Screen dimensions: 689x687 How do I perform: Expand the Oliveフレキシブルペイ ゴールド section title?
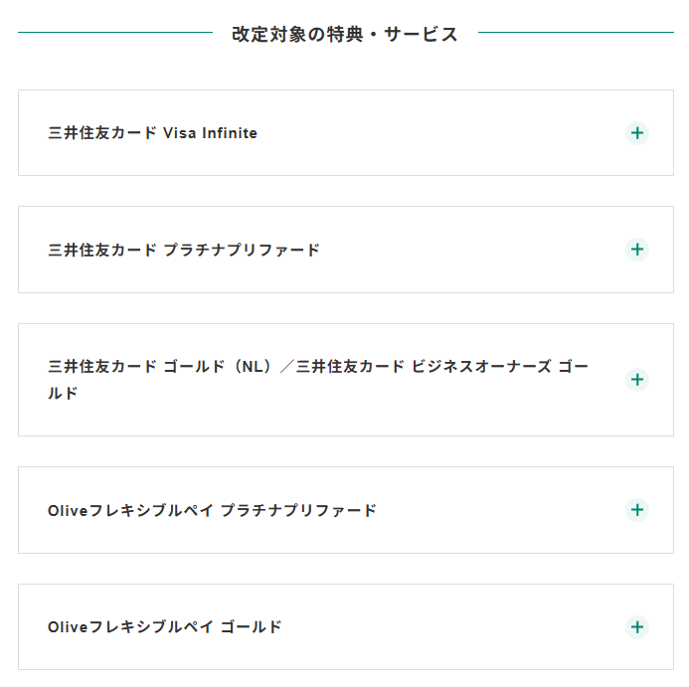(164, 627)
